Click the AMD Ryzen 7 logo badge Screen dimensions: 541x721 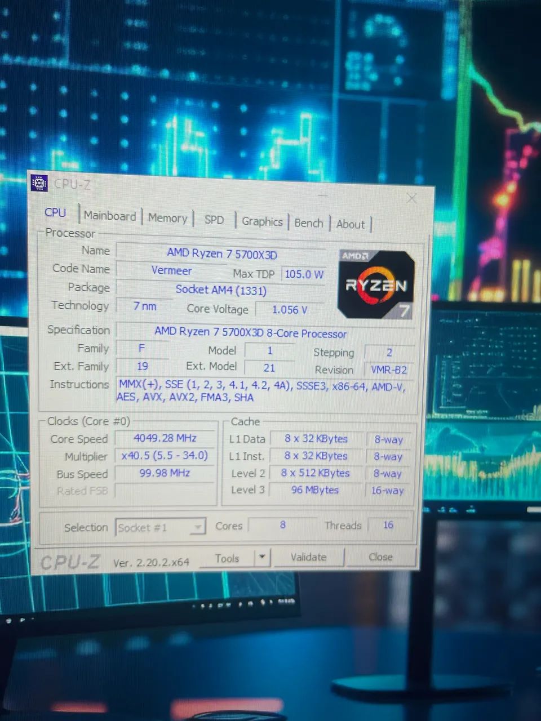pyautogui.click(x=376, y=284)
